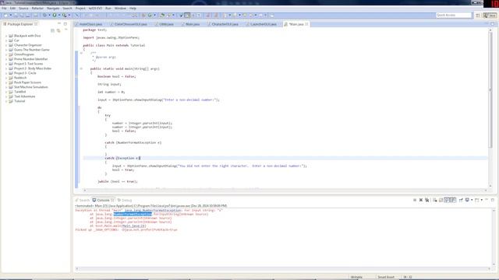499x280 pixels.
Task: Clear the console with Clear Console icon
Action: [x=435, y=200]
